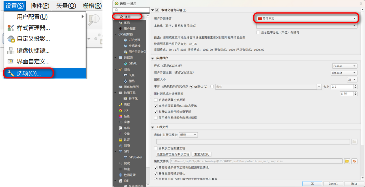The image size is (365, 187).
Task: Open the 数字化 settings page
Action: [x=133, y=98]
